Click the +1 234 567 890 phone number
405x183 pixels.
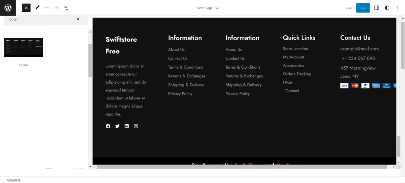[358, 58]
